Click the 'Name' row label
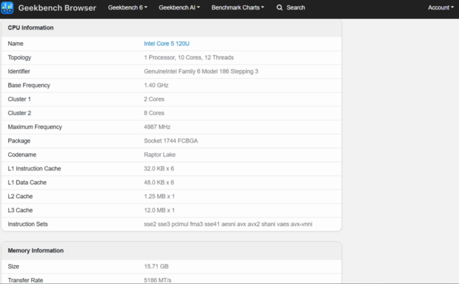The height and width of the screenshot is (284, 459). click(16, 44)
